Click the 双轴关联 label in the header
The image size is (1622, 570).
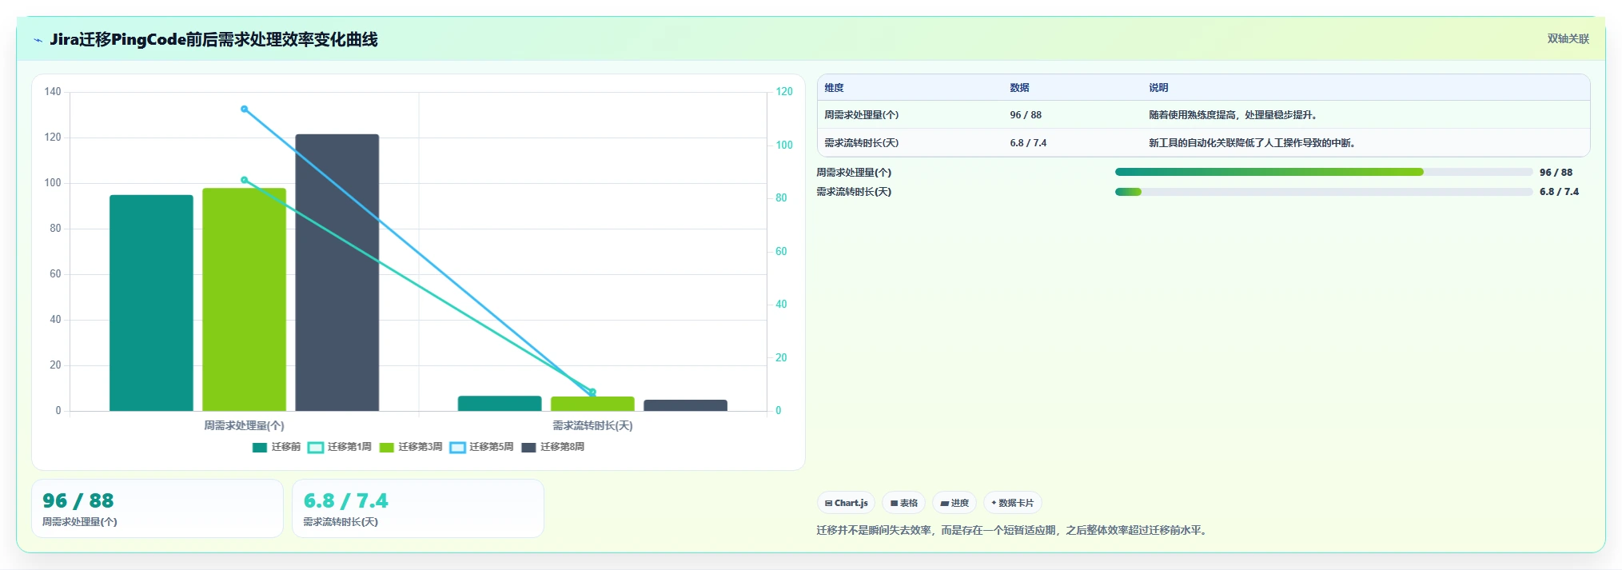[1568, 38]
